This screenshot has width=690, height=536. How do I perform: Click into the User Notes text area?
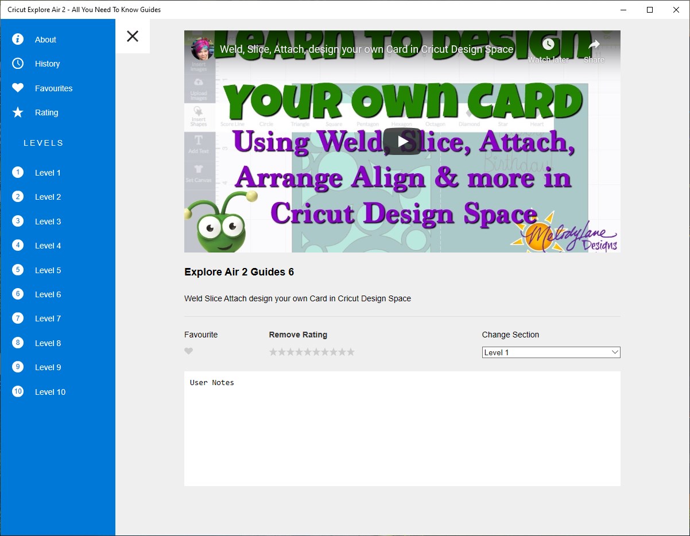coord(402,429)
